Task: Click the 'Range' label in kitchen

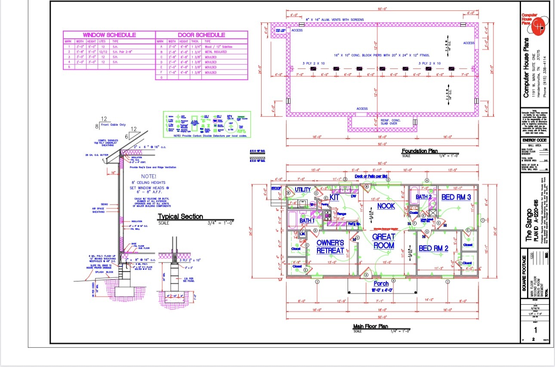Action: (x=342, y=214)
